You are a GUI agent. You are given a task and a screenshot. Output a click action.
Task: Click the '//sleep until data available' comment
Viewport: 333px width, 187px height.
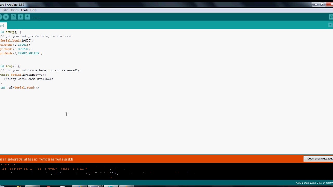click(x=28, y=79)
